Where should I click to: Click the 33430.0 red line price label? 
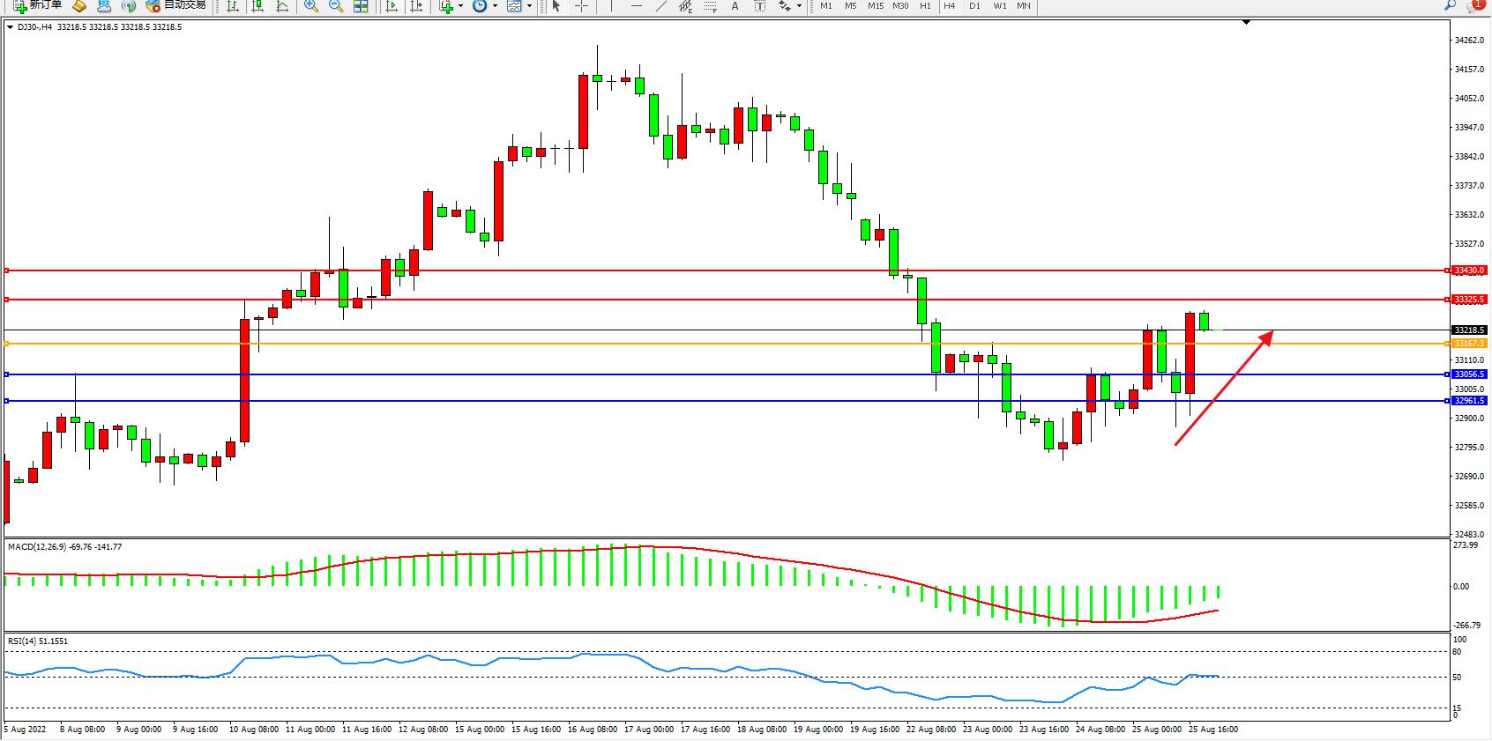click(1469, 270)
